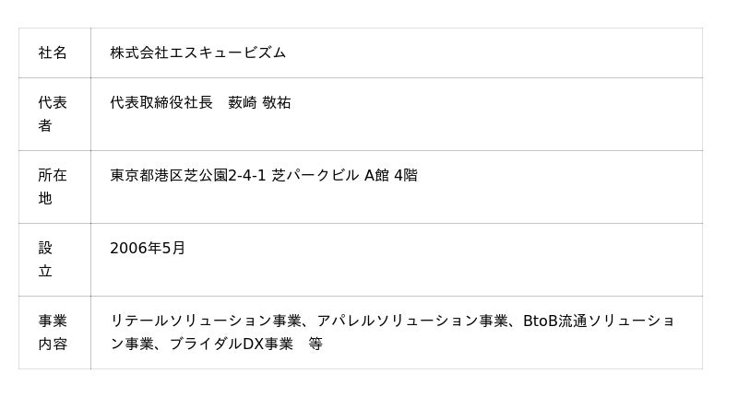Click the リテールソリューション事業 text
The image size is (738, 397).
(206, 321)
